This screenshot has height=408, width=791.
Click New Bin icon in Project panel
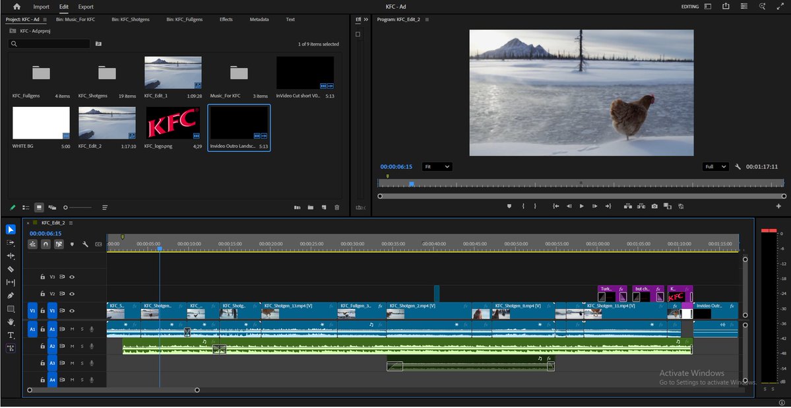point(310,207)
